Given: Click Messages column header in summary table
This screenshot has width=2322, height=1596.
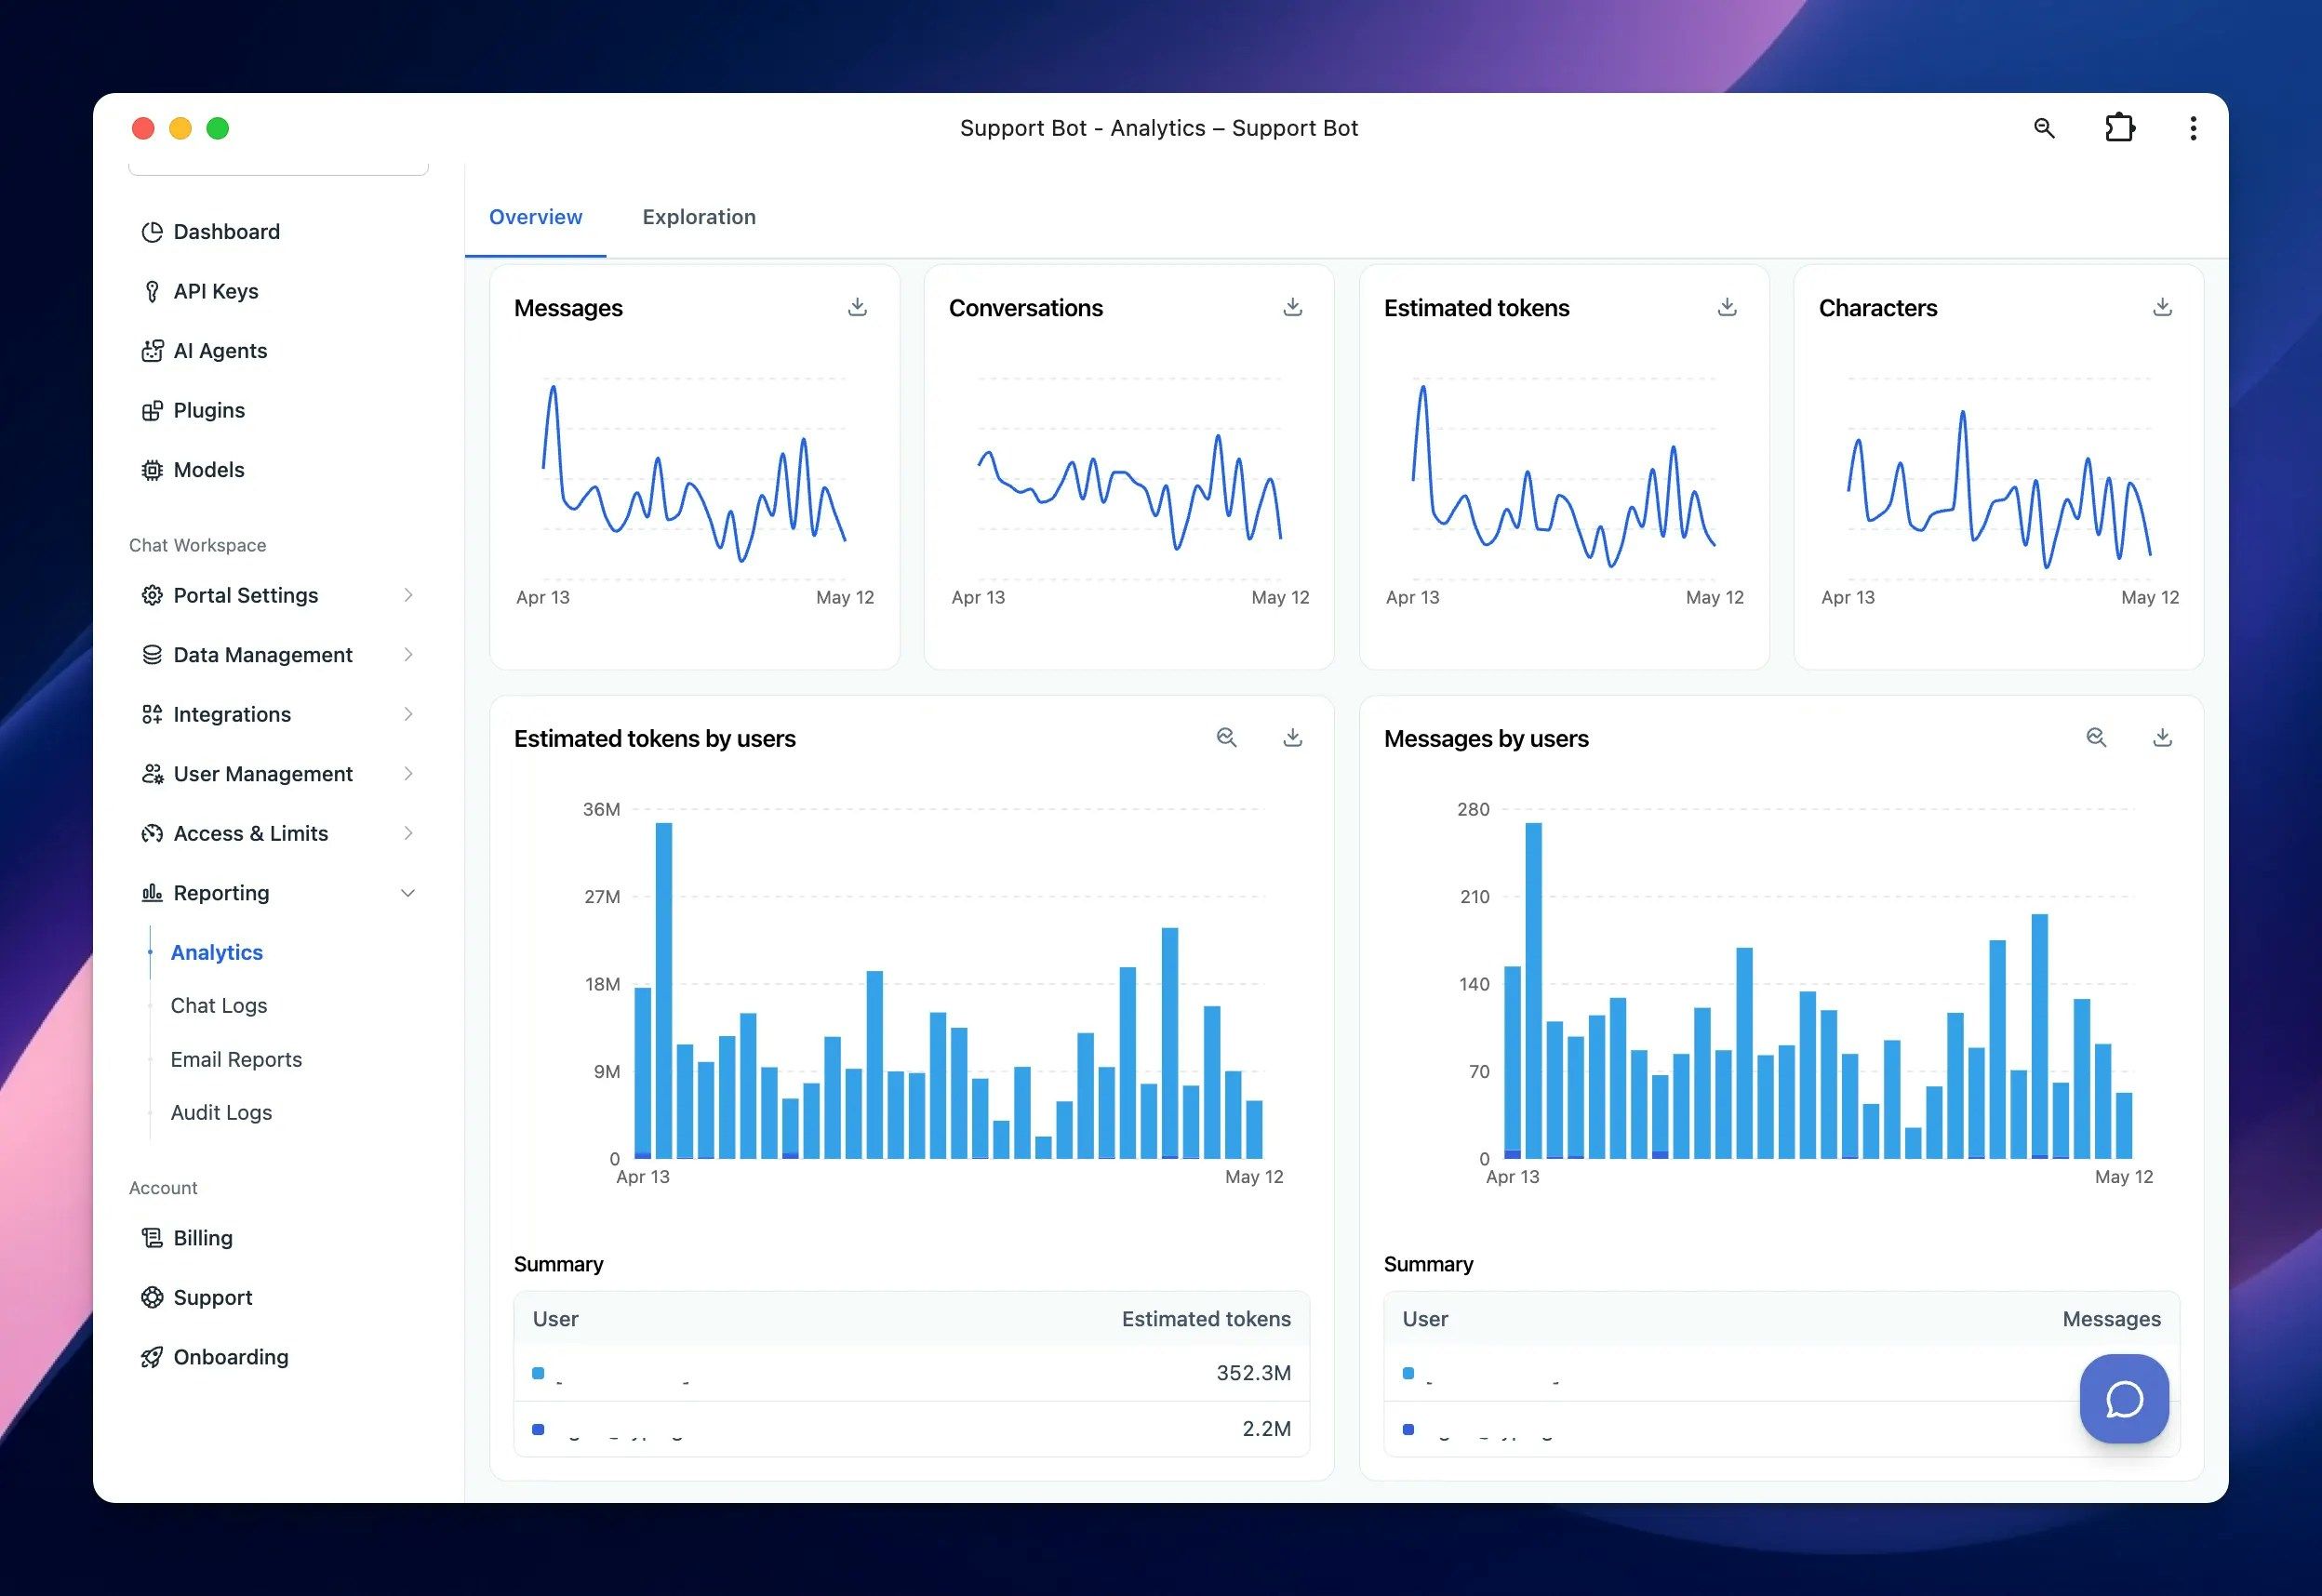Looking at the screenshot, I should click(2111, 1319).
